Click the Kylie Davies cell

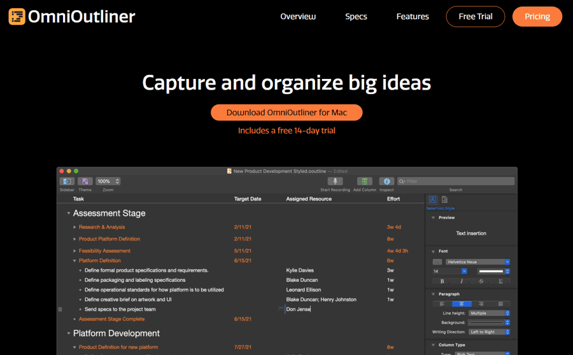(x=300, y=270)
